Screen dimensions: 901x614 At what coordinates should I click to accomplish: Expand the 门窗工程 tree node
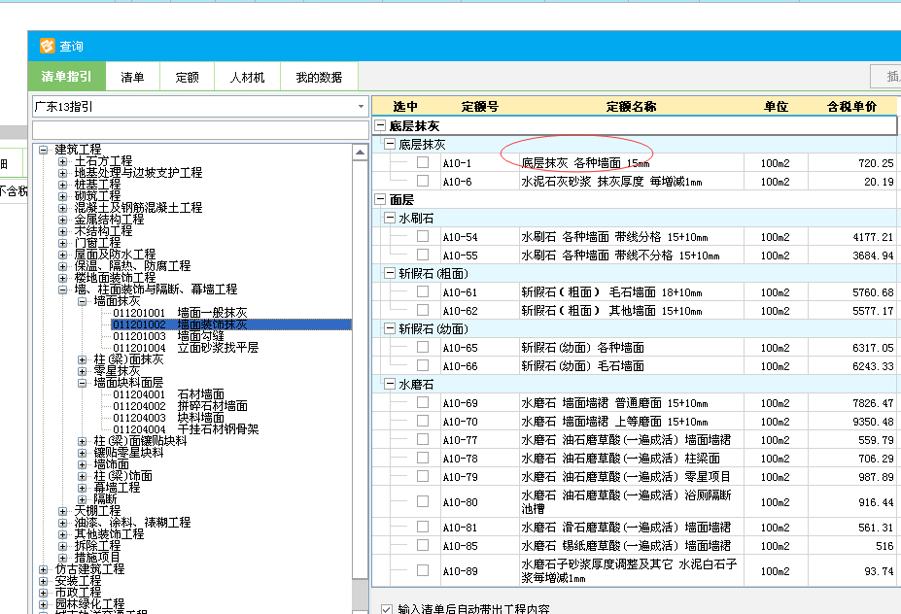click(x=62, y=243)
